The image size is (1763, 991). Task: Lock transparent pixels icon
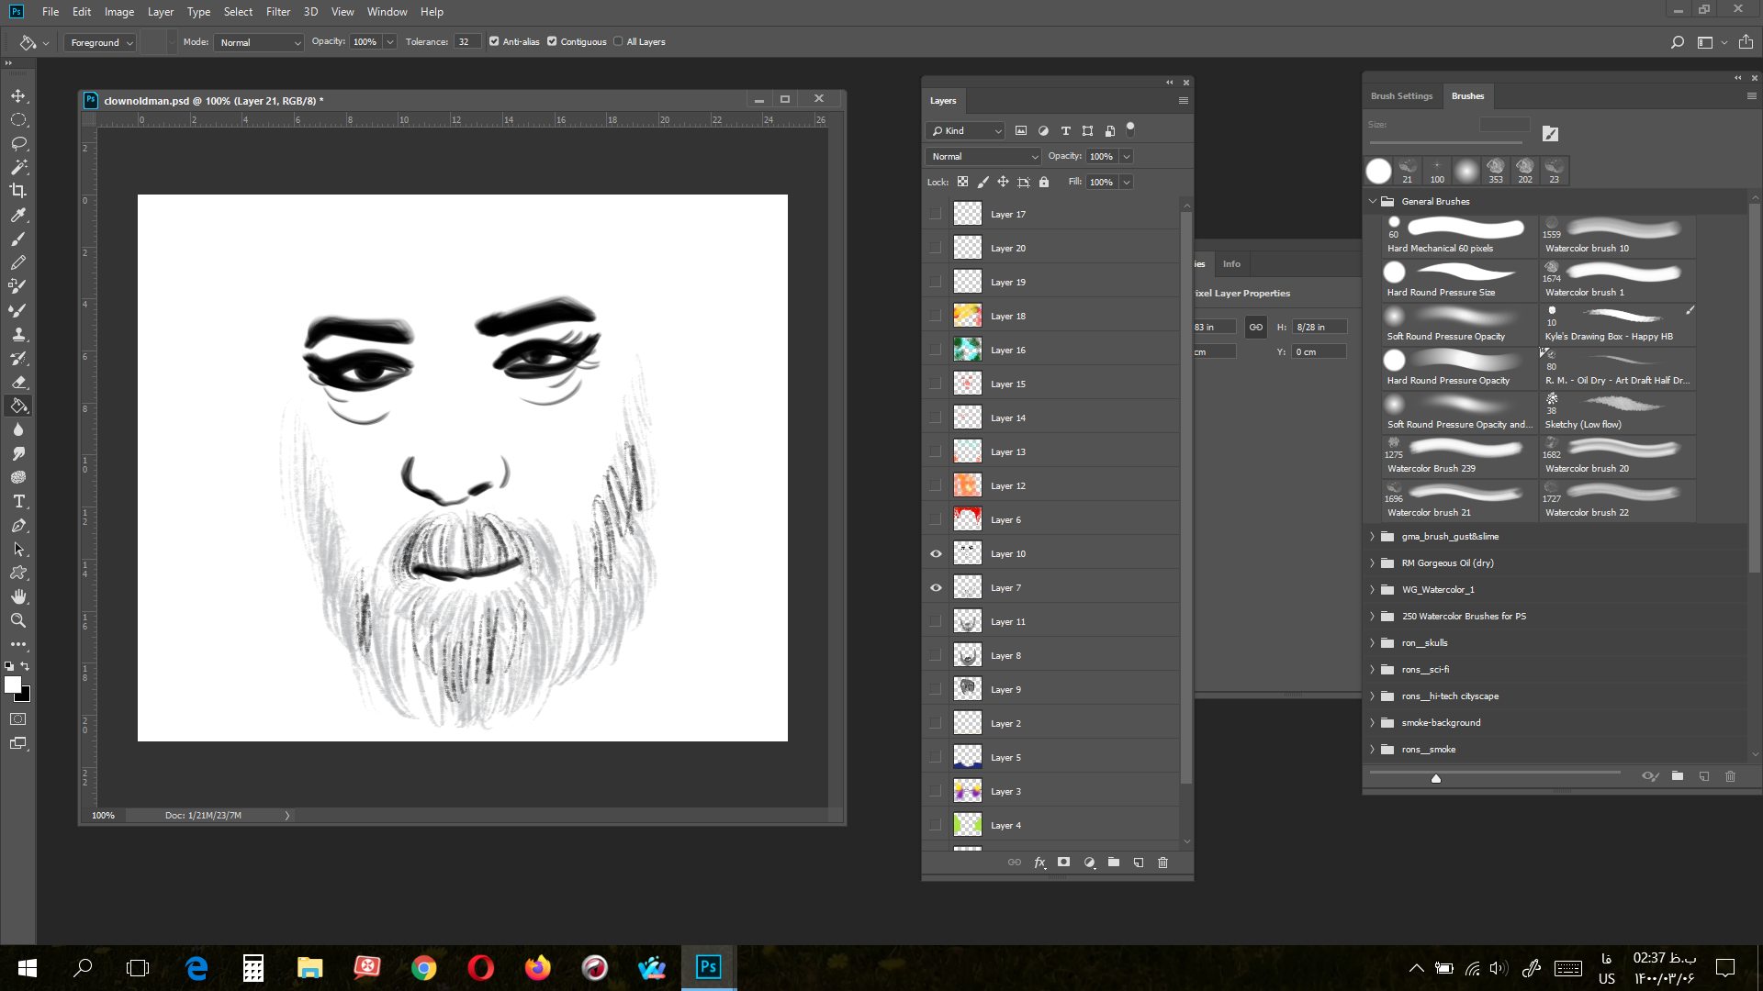[962, 182]
